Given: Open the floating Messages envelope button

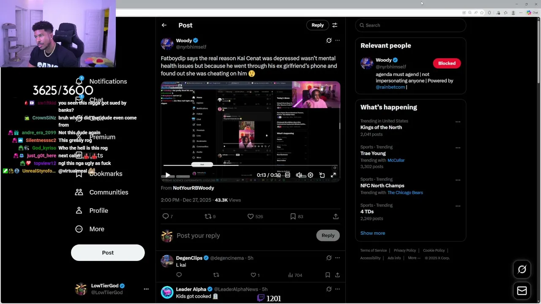Looking at the screenshot, I should [522, 290].
